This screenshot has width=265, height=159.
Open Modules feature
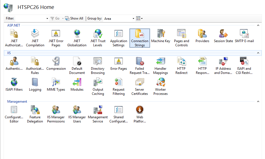click(77, 85)
